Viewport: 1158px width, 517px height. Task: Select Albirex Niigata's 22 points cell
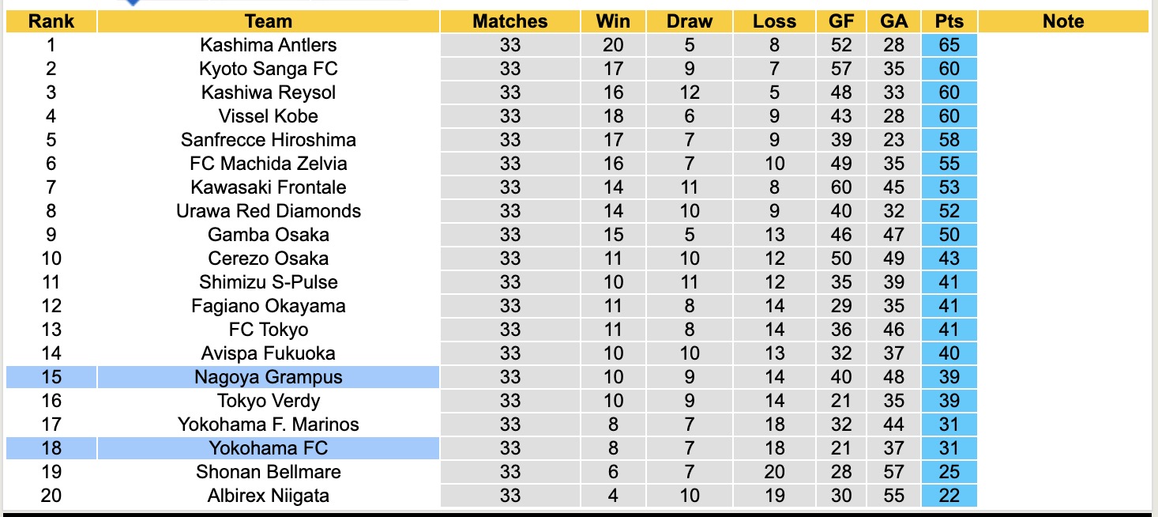coord(949,496)
